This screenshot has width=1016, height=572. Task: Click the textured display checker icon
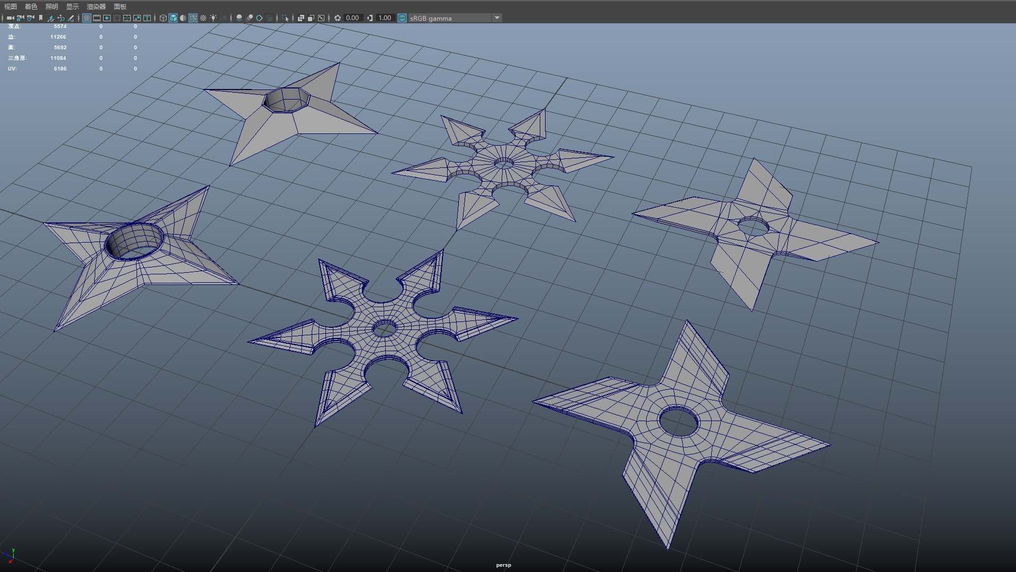(203, 18)
